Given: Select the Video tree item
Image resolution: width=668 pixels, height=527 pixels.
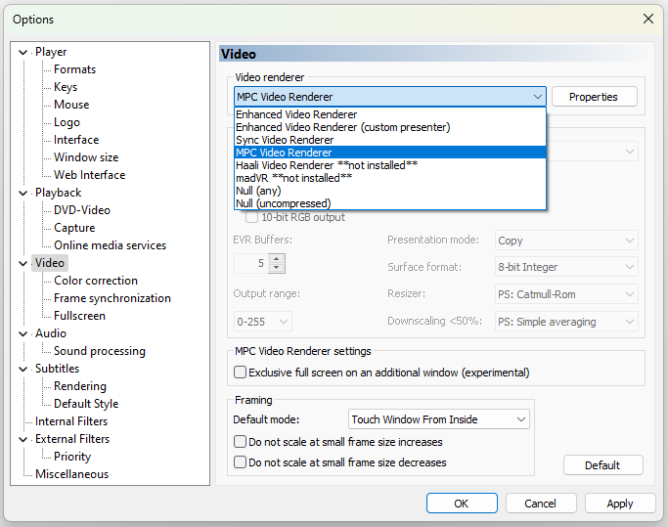Looking at the screenshot, I should coord(50,263).
